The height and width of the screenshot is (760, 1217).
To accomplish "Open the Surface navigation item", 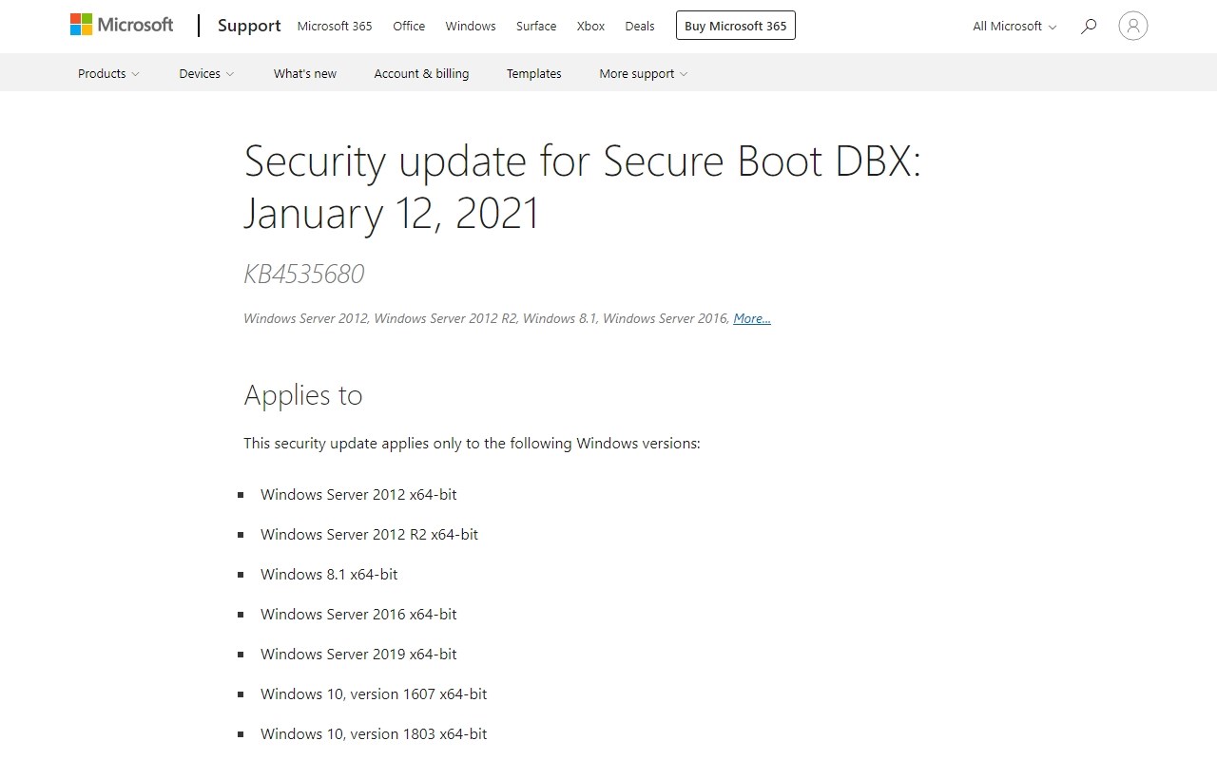I will [536, 26].
